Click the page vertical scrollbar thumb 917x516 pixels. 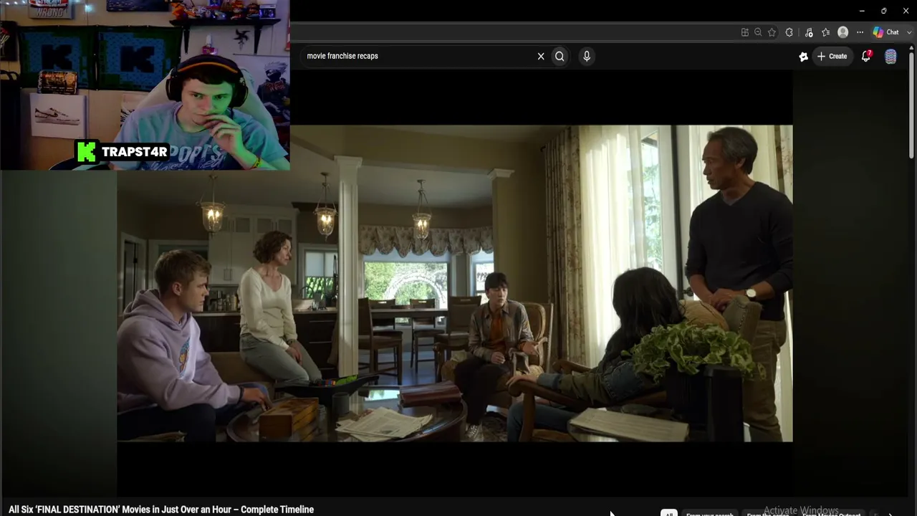912,104
